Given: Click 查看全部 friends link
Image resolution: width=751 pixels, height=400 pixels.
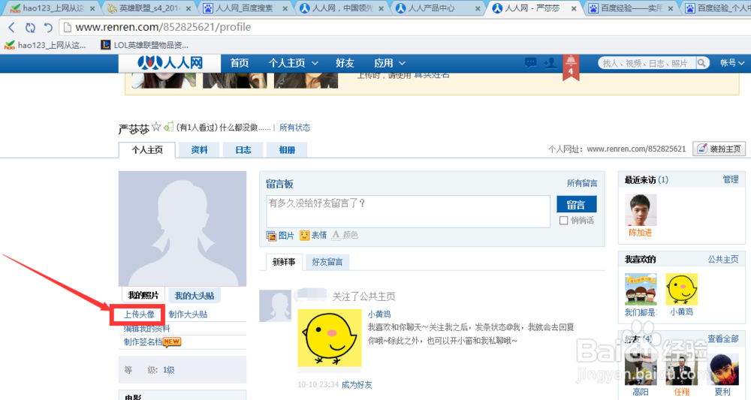Looking at the screenshot, I should [723, 338].
